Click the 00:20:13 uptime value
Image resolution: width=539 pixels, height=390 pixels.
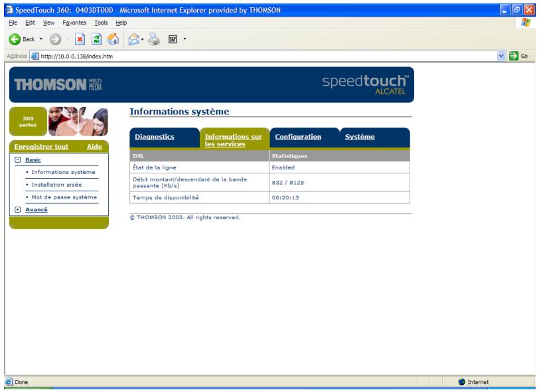point(285,198)
